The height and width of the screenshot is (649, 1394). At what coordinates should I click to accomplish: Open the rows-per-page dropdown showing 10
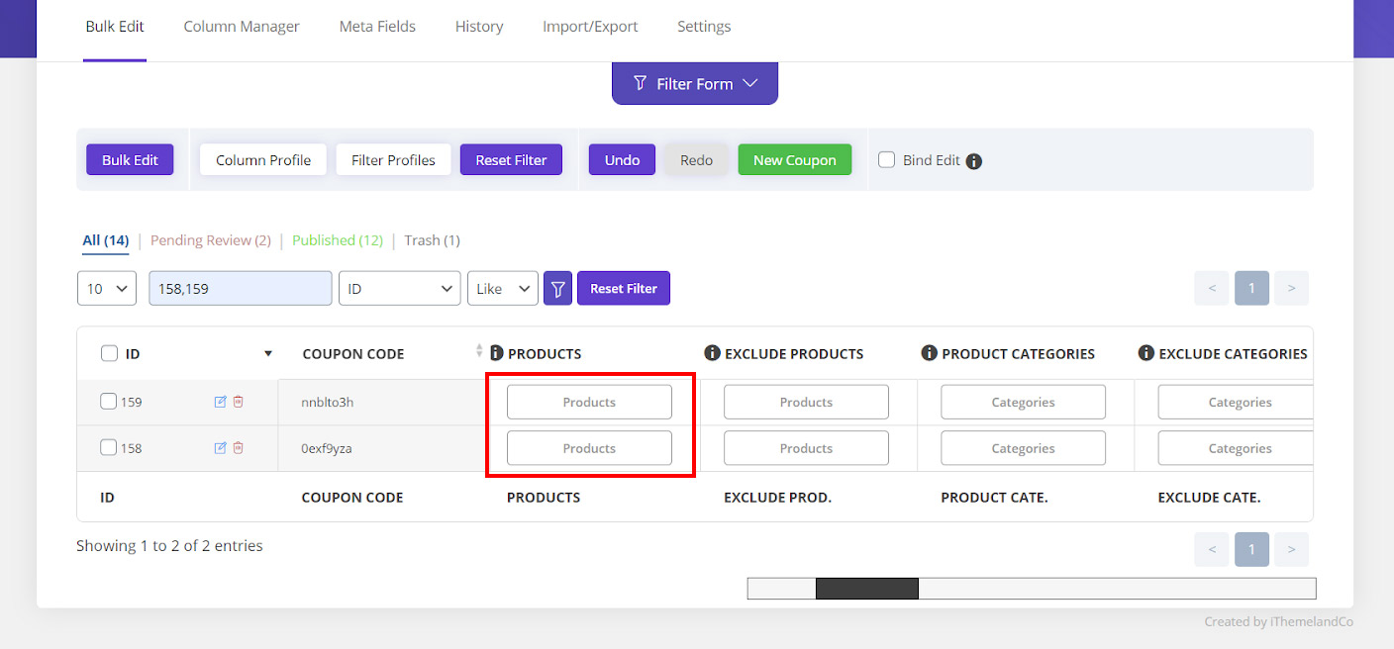pyautogui.click(x=107, y=289)
